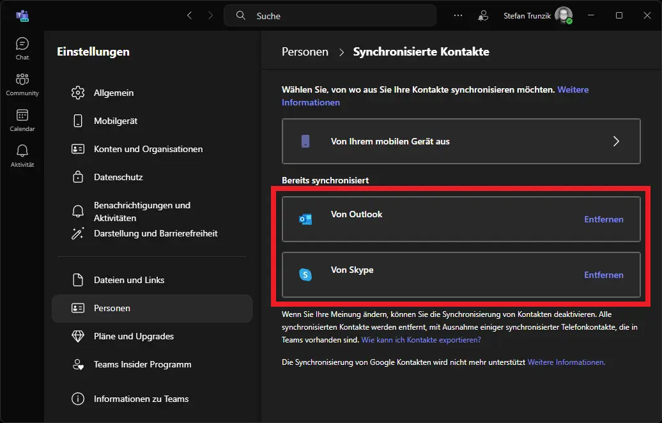Click the Informationen zu Teams info icon
662x423 pixels.
78,399
